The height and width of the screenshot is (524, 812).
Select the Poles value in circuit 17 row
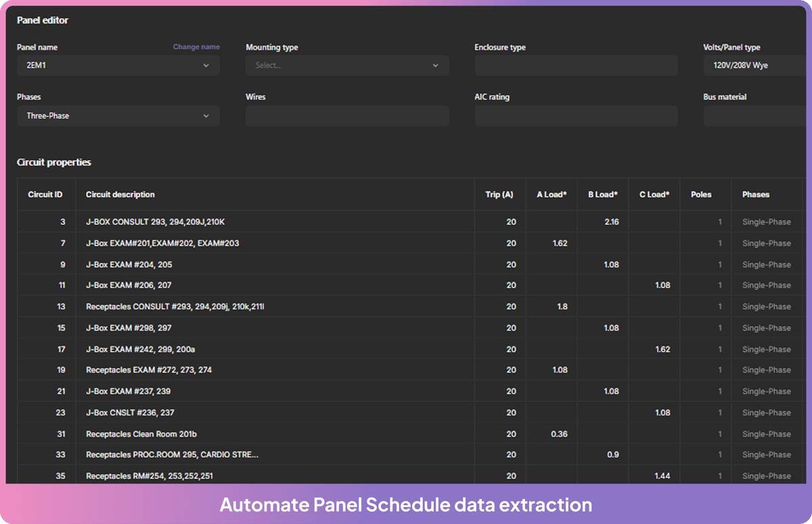point(719,350)
